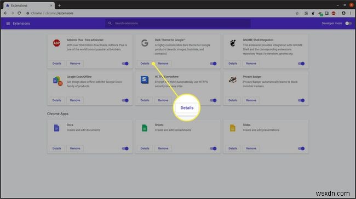Click the Privacy Badger icon
The width and height of the screenshot is (356, 199).
coord(233,79)
